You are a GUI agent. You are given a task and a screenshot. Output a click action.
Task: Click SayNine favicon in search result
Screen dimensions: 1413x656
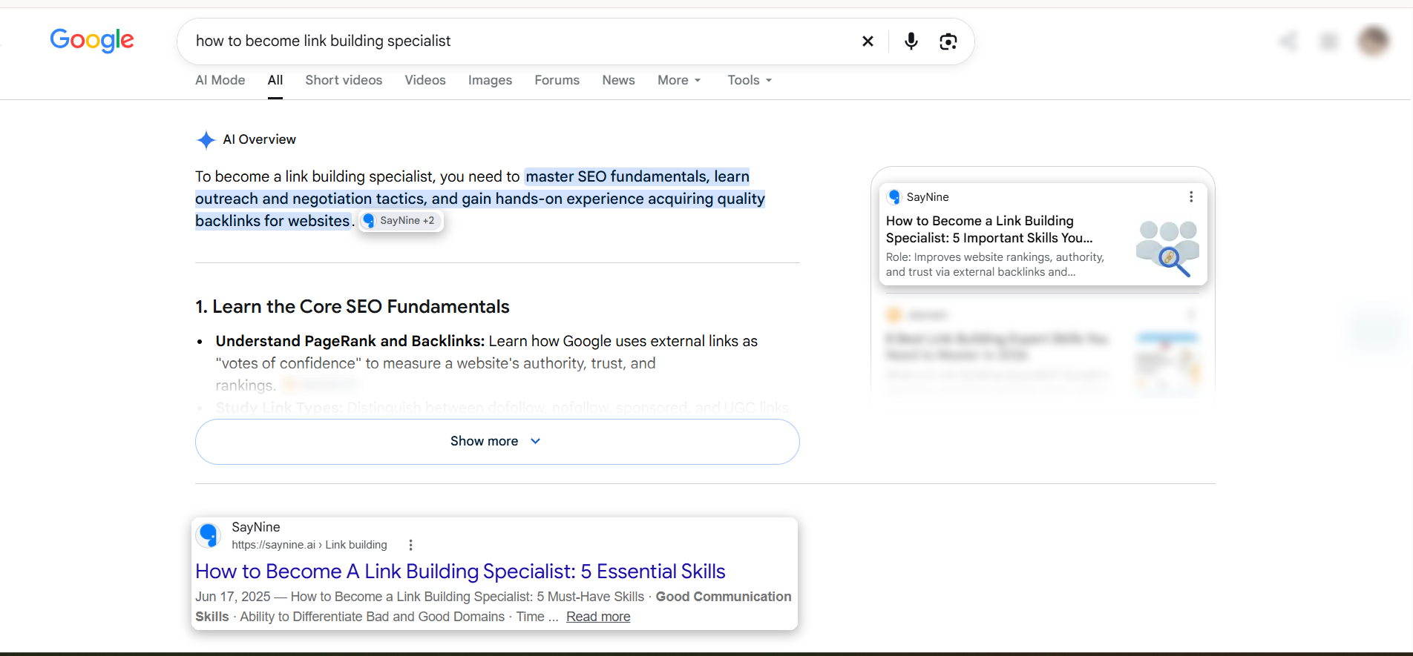[x=209, y=535]
